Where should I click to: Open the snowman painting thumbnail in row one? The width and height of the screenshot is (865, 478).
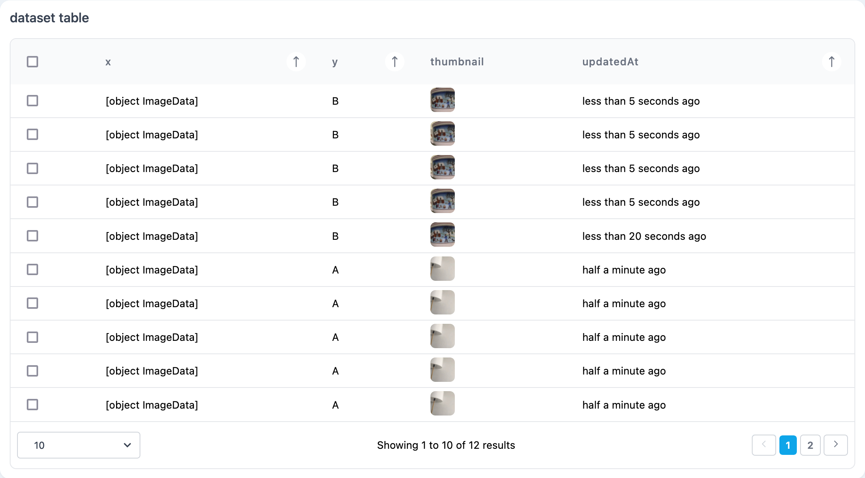[442, 100]
